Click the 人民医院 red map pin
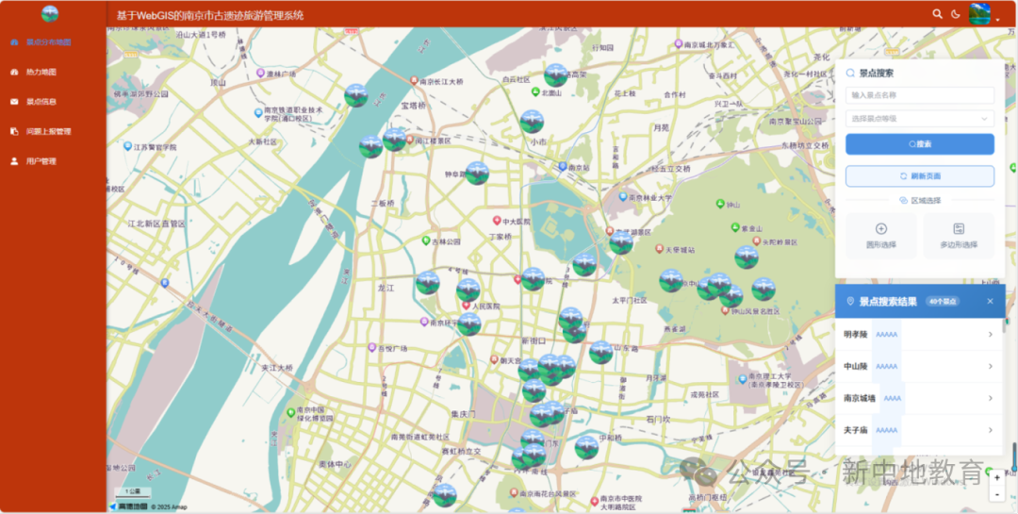The height and width of the screenshot is (514, 1018). 466,306
